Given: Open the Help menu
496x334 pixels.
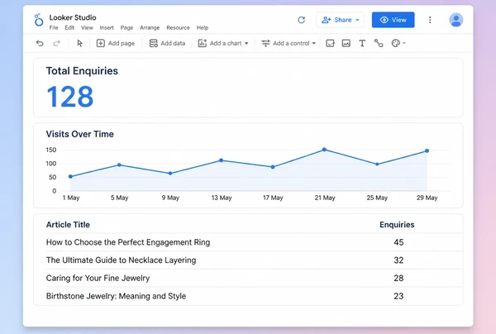Looking at the screenshot, I should coord(203,28).
